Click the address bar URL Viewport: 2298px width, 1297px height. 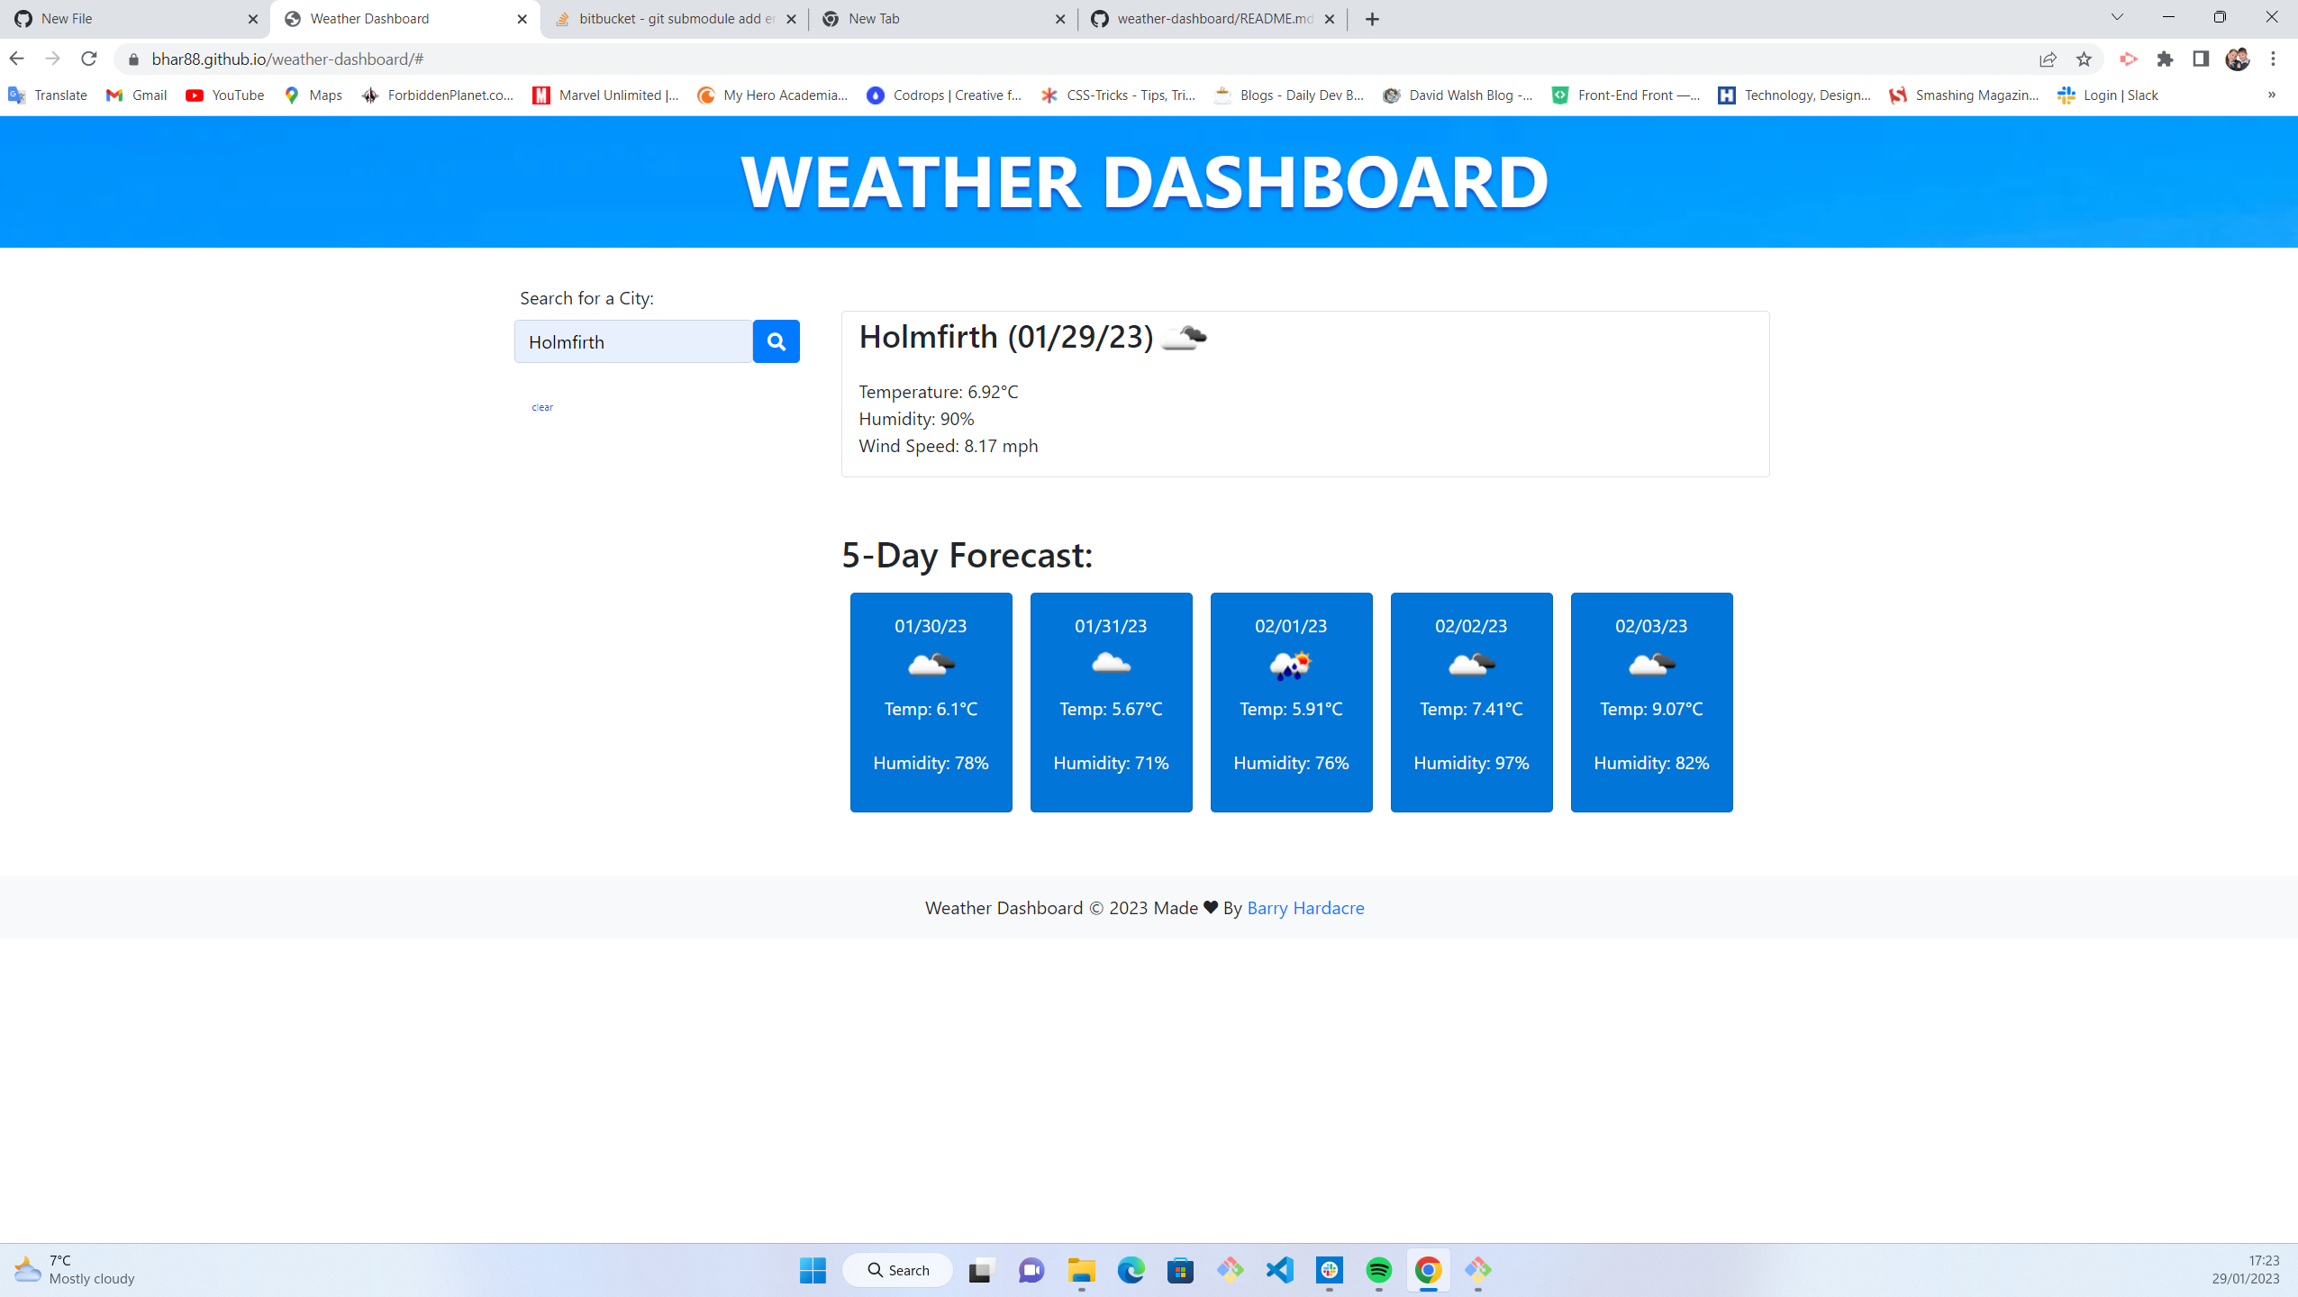coord(287,59)
